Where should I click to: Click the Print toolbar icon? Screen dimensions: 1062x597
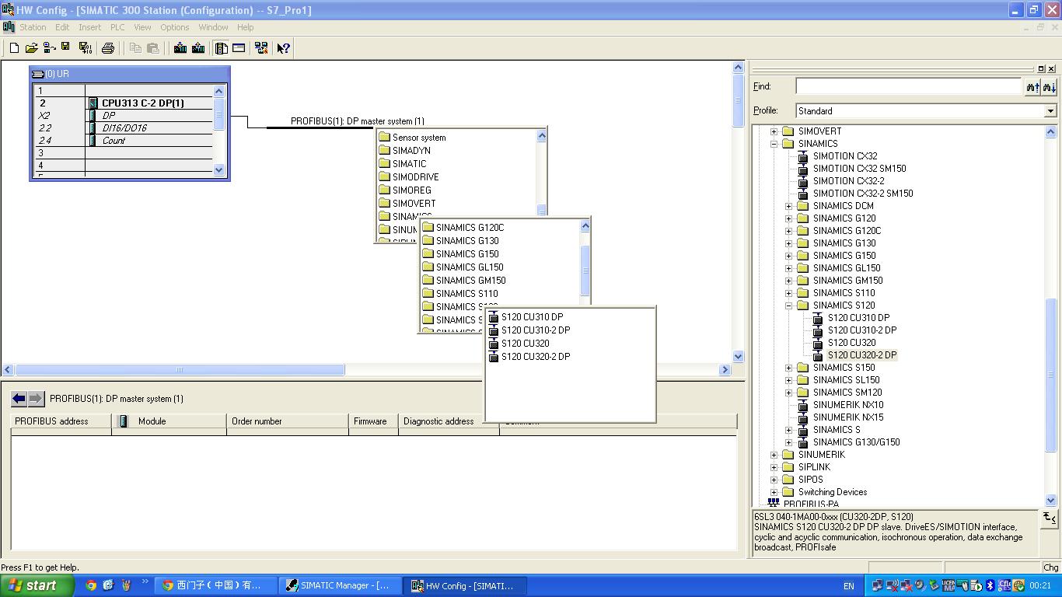(108, 48)
